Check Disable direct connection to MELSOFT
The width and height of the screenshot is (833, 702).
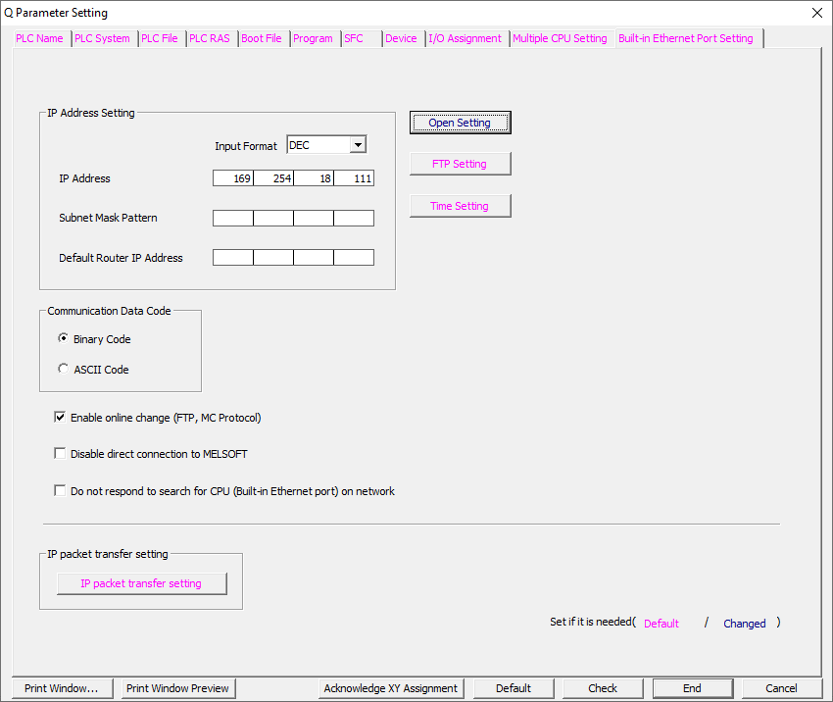(x=60, y=454)
